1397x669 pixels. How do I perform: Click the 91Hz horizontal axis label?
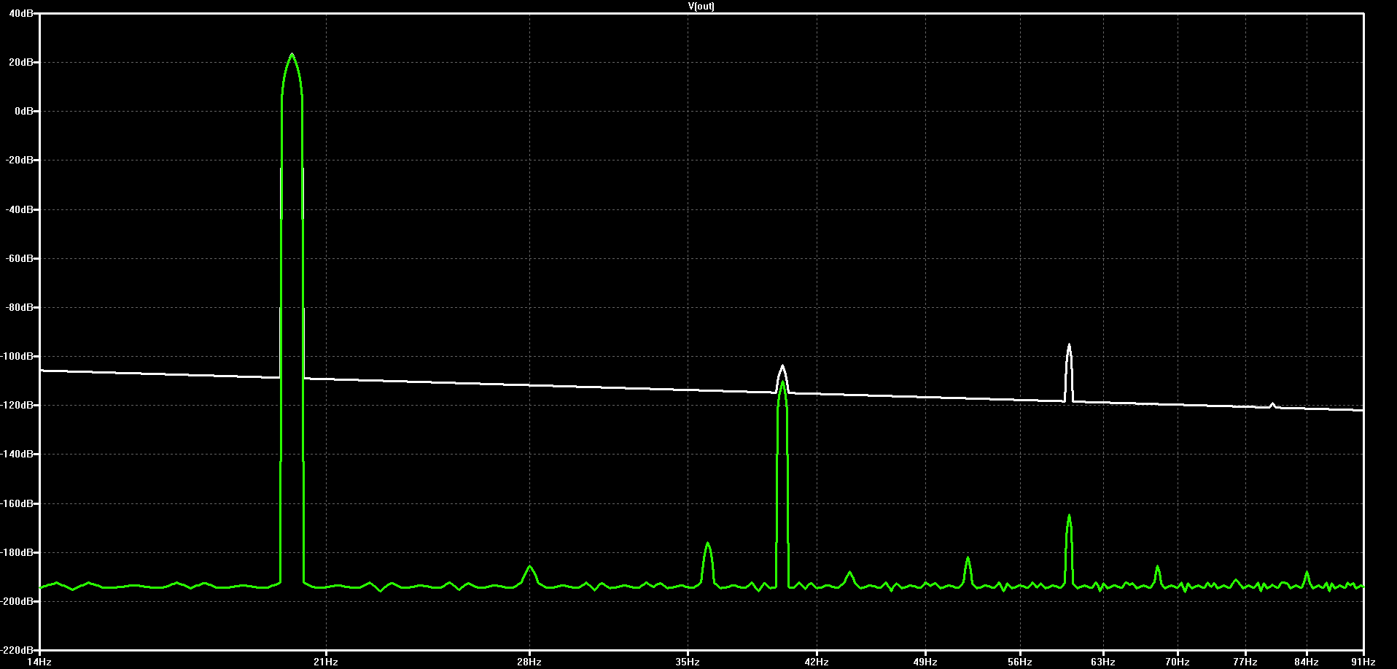[x=1363, y=662]
